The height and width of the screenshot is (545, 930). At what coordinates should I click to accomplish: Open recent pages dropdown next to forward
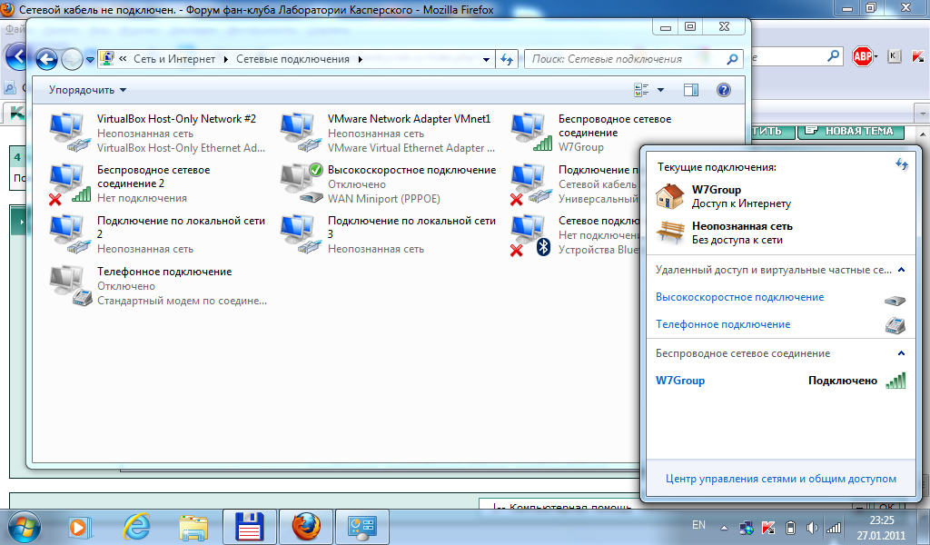[x=90, y=59]
